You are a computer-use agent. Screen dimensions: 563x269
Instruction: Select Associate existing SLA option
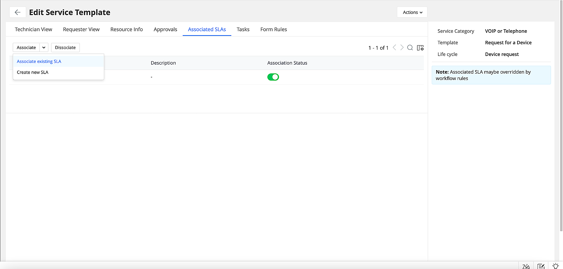click(39, 61)
